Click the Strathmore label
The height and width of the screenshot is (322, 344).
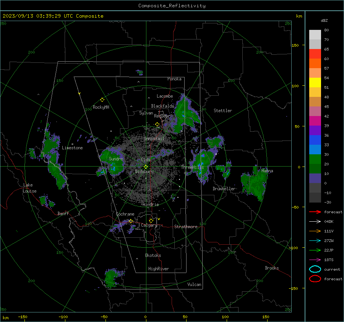click(186, 227)
